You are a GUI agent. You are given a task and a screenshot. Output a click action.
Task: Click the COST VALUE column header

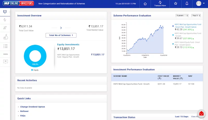(x=164, y=77)
